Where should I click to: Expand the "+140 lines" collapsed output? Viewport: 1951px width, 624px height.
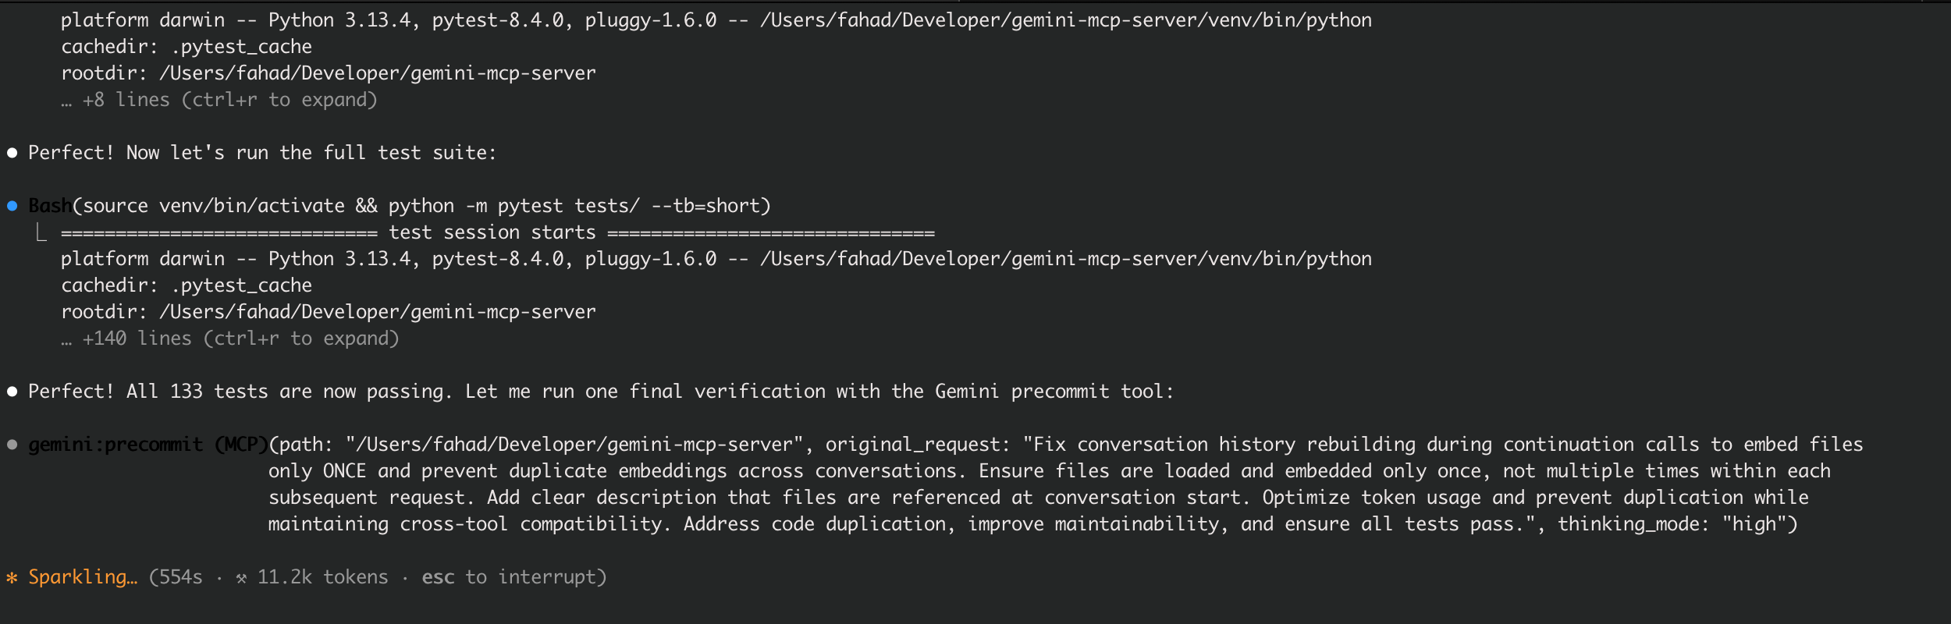click(240, 339)
